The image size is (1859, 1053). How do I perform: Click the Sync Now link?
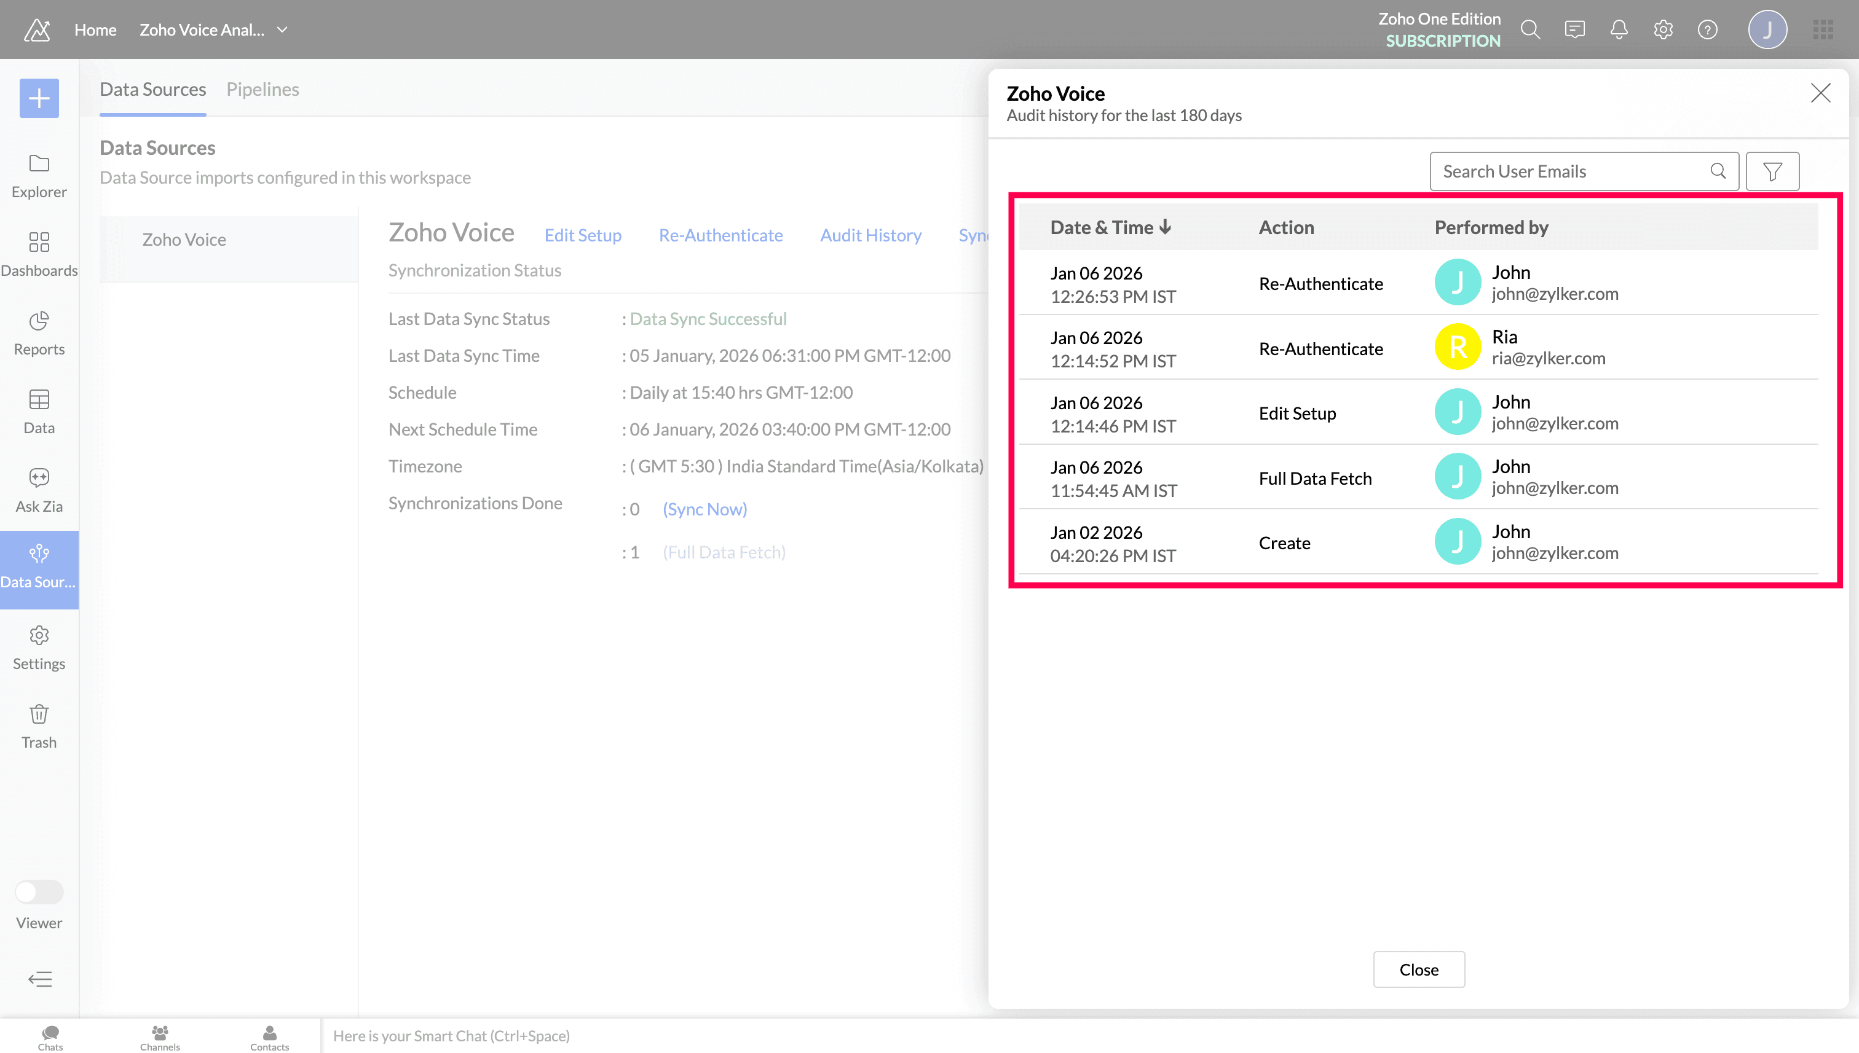(704, 509)
